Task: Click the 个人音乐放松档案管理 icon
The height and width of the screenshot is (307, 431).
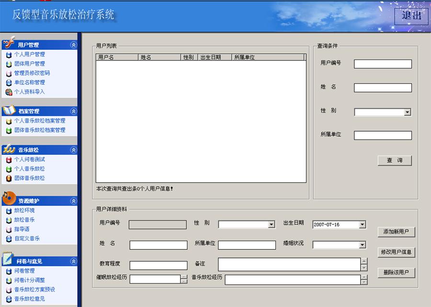Action: click(9, 121)
